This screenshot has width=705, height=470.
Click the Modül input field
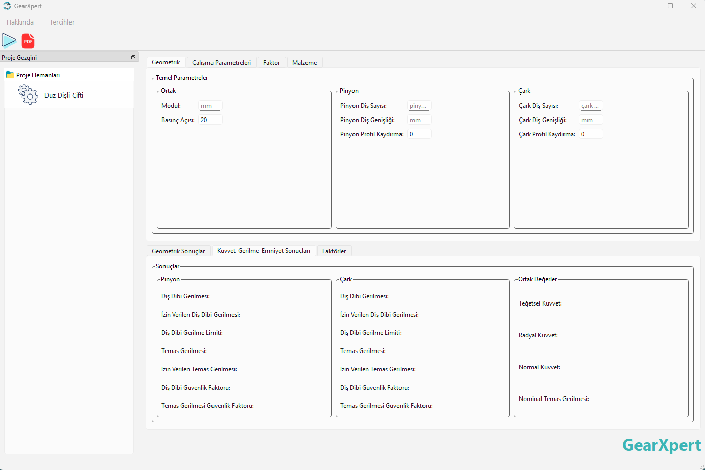[x=210, y=106]
